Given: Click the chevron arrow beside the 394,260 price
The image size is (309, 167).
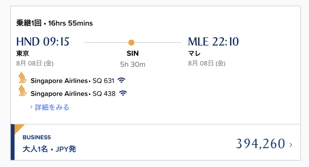Looking at the screenshot, I should tap(291, 145).
